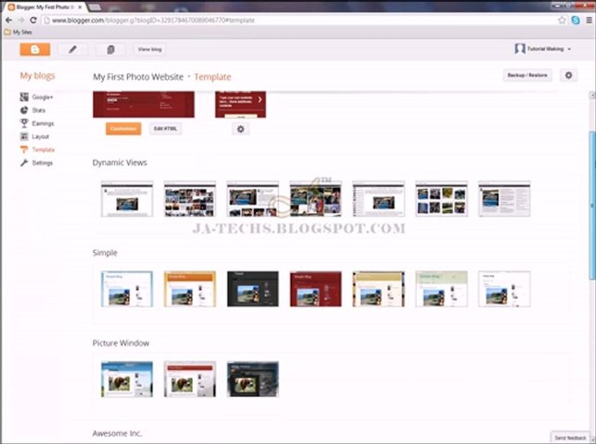Click the Settings wrench icon
The width and height of the screenshot is (596, 444).
[24, 163]
